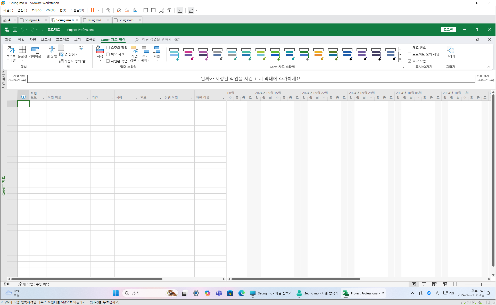
Task: Click the 어떤 작업을 원하시나요 search field
Action: coord(161,39)
